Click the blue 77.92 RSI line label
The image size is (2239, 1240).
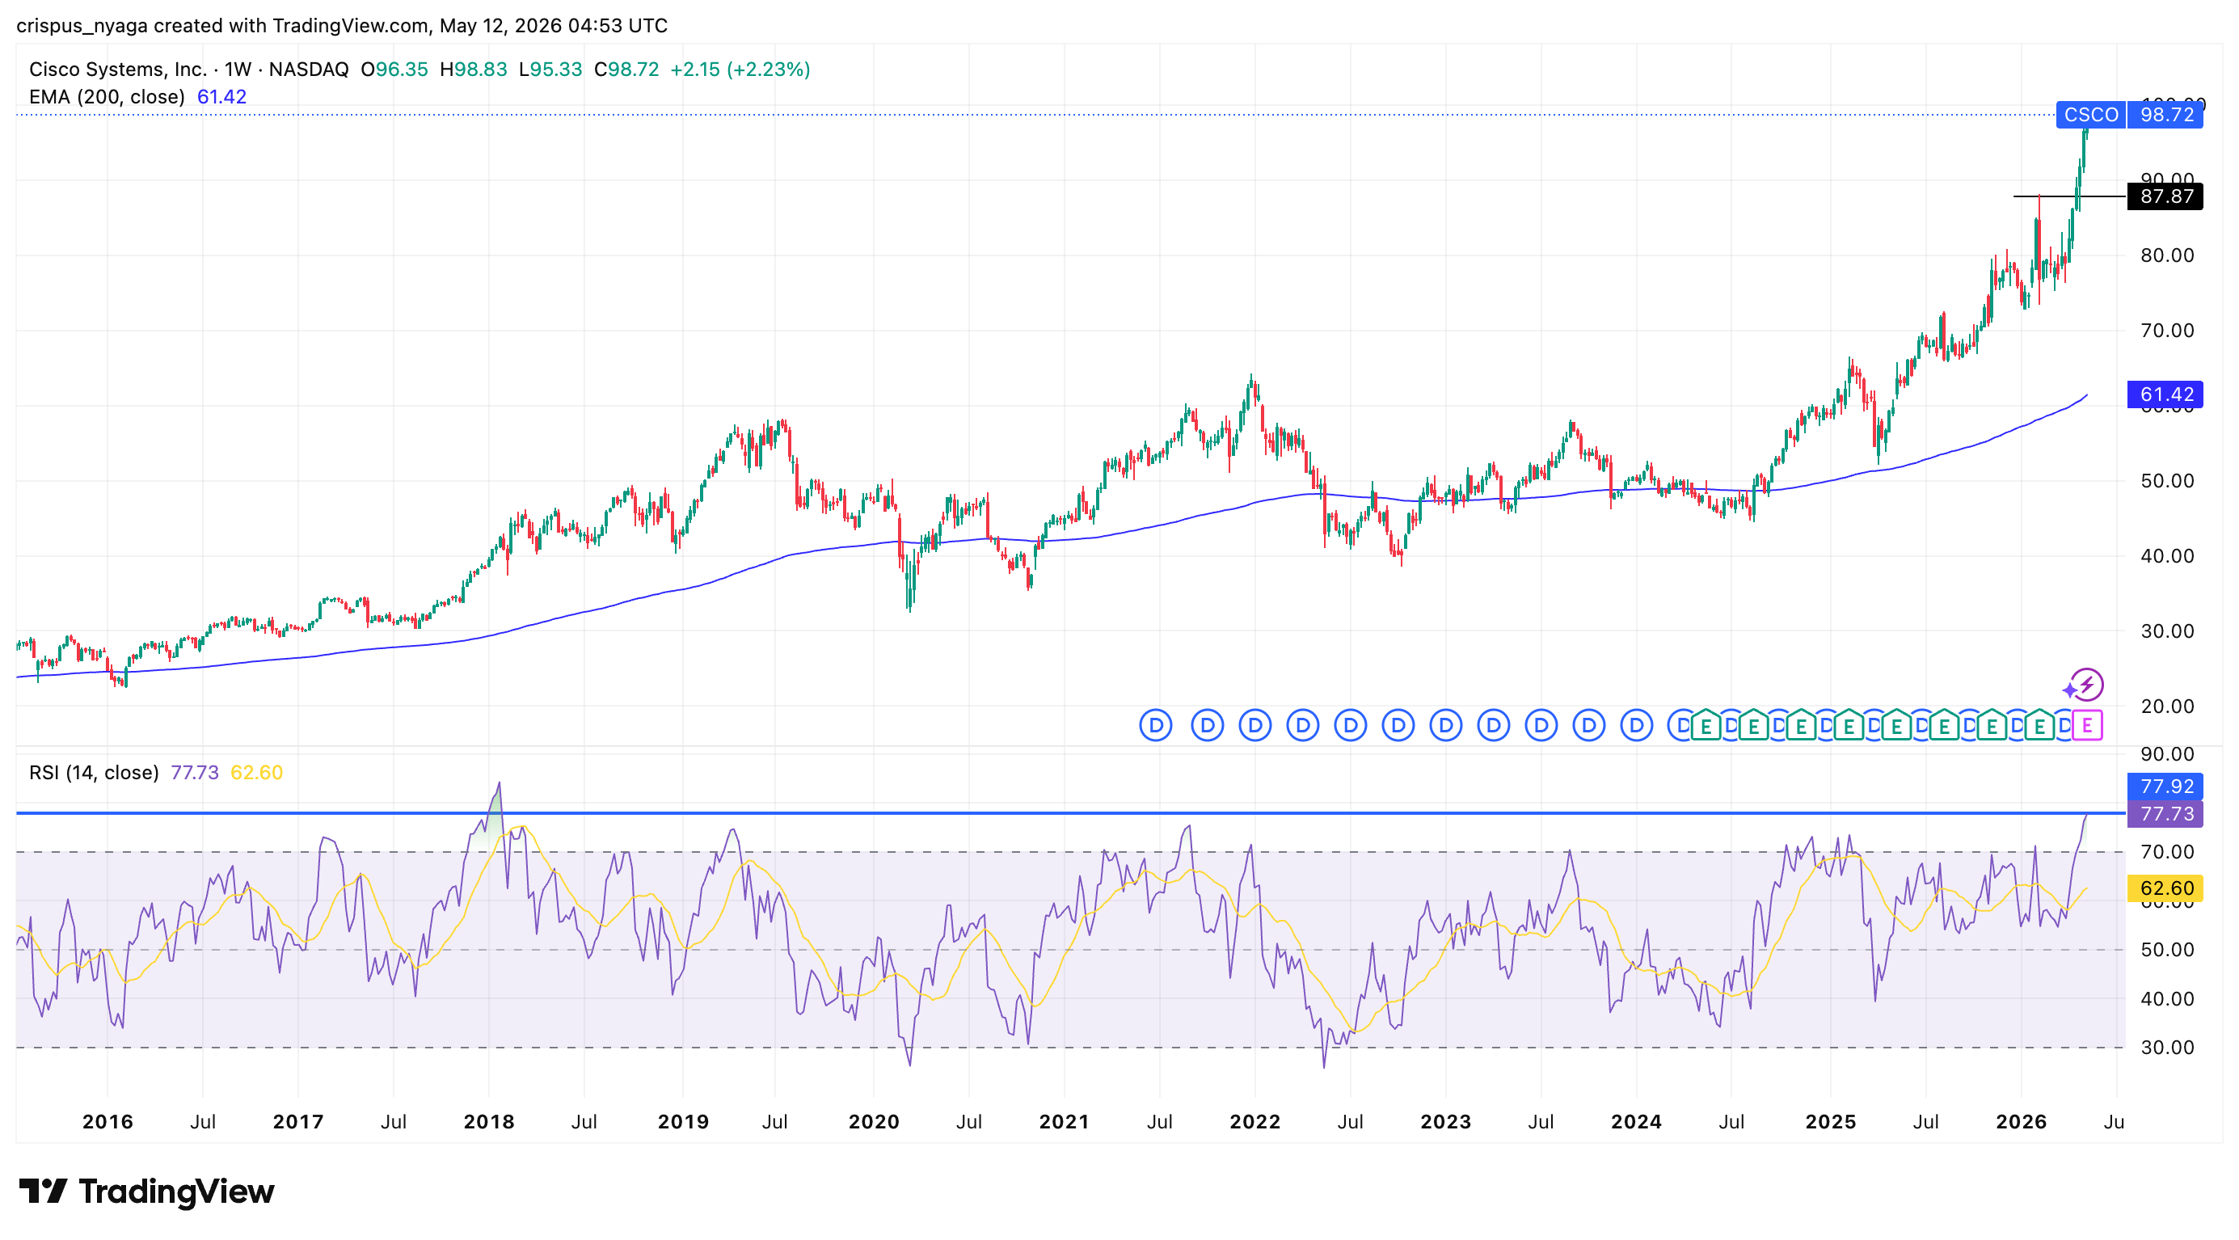coord(2165,787)
